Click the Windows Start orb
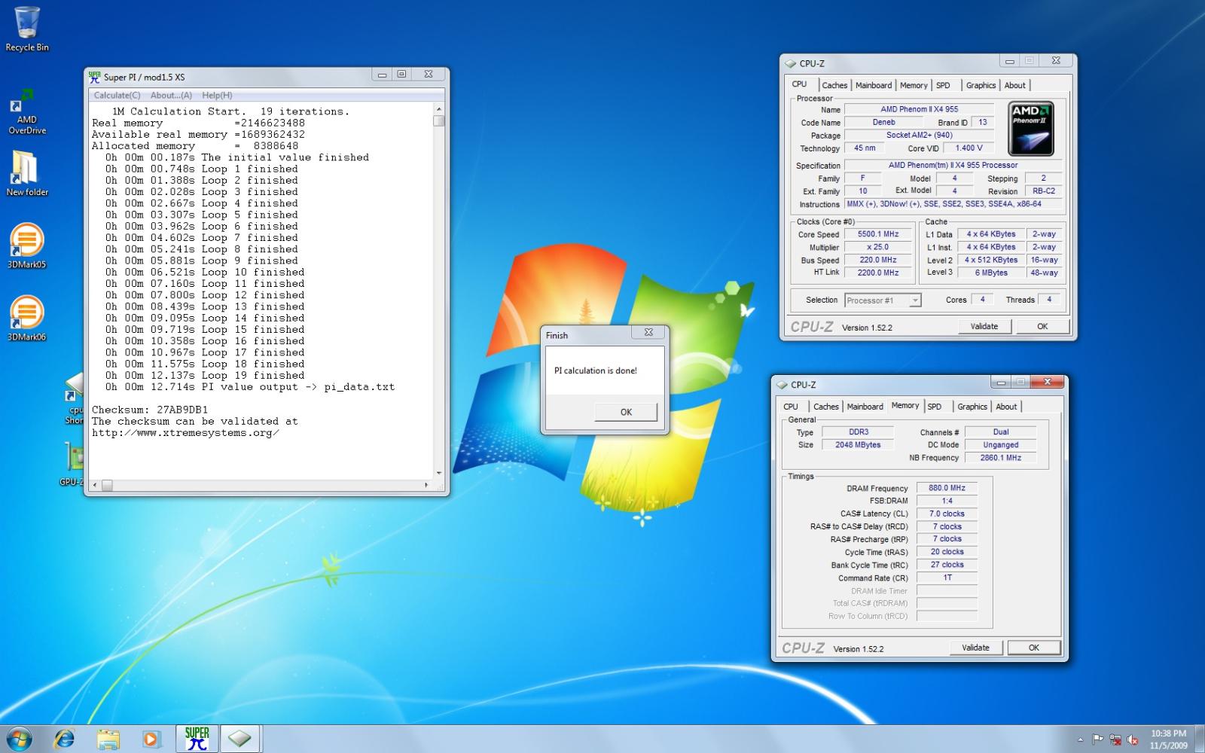Screen dimensions: 1205x753 pyautogui.click(x=19, y=739)
